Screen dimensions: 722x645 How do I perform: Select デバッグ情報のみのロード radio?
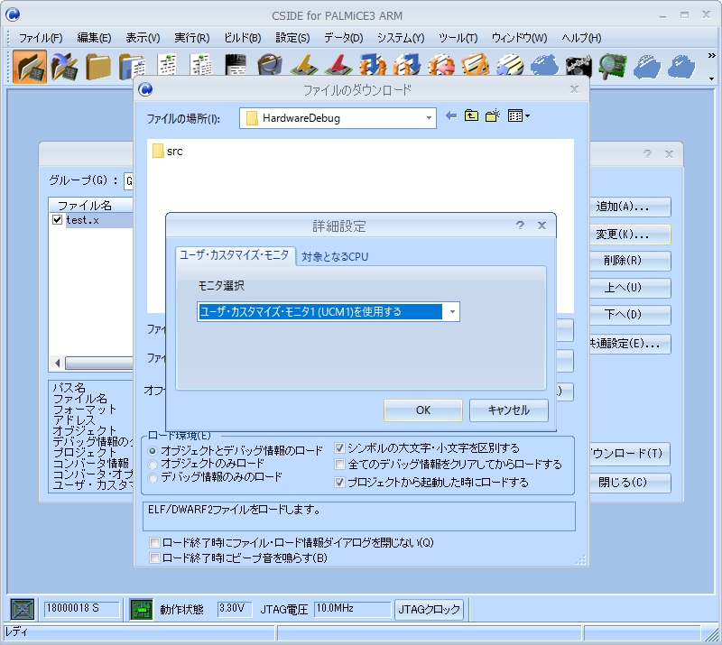(153, 477)
